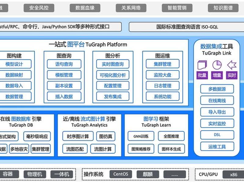Select 集群管理 in TuGraph DB

(41, 149)
